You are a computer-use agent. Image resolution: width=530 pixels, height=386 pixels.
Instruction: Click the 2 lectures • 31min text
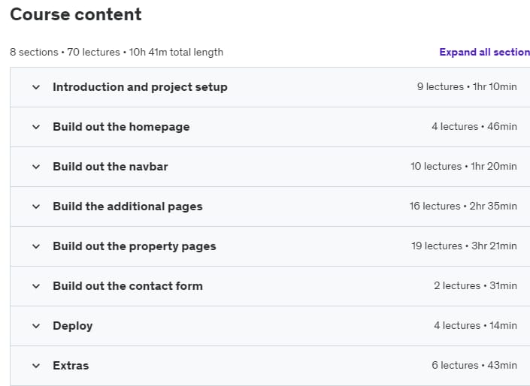click(475, 286)
